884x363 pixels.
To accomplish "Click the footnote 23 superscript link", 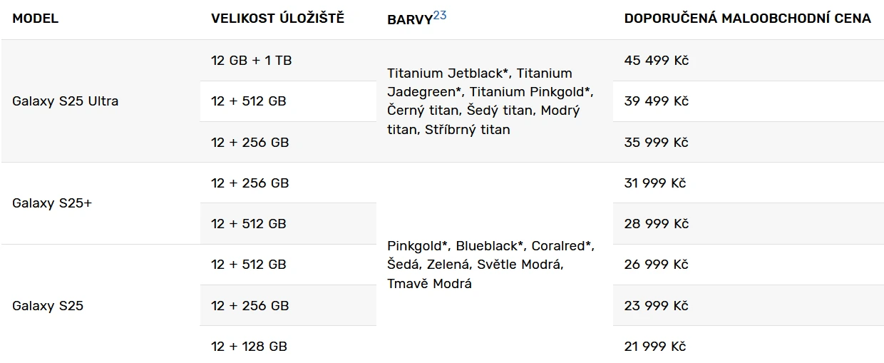I will [440, 15].
